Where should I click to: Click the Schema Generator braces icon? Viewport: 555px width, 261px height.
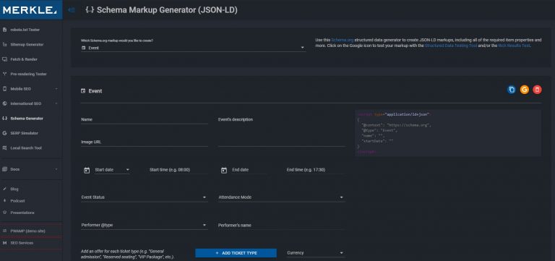coord(4,119)
